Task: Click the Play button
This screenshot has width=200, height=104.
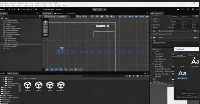Action: [x=95, y=10]
